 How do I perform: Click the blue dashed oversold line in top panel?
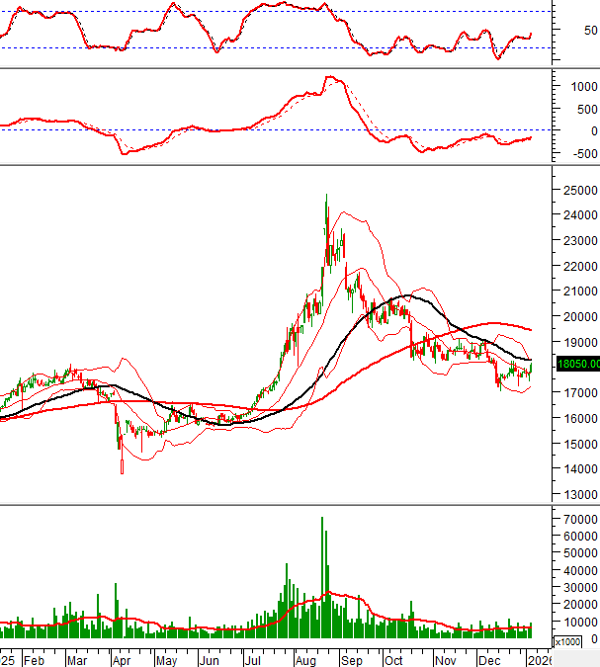[297, 47]
